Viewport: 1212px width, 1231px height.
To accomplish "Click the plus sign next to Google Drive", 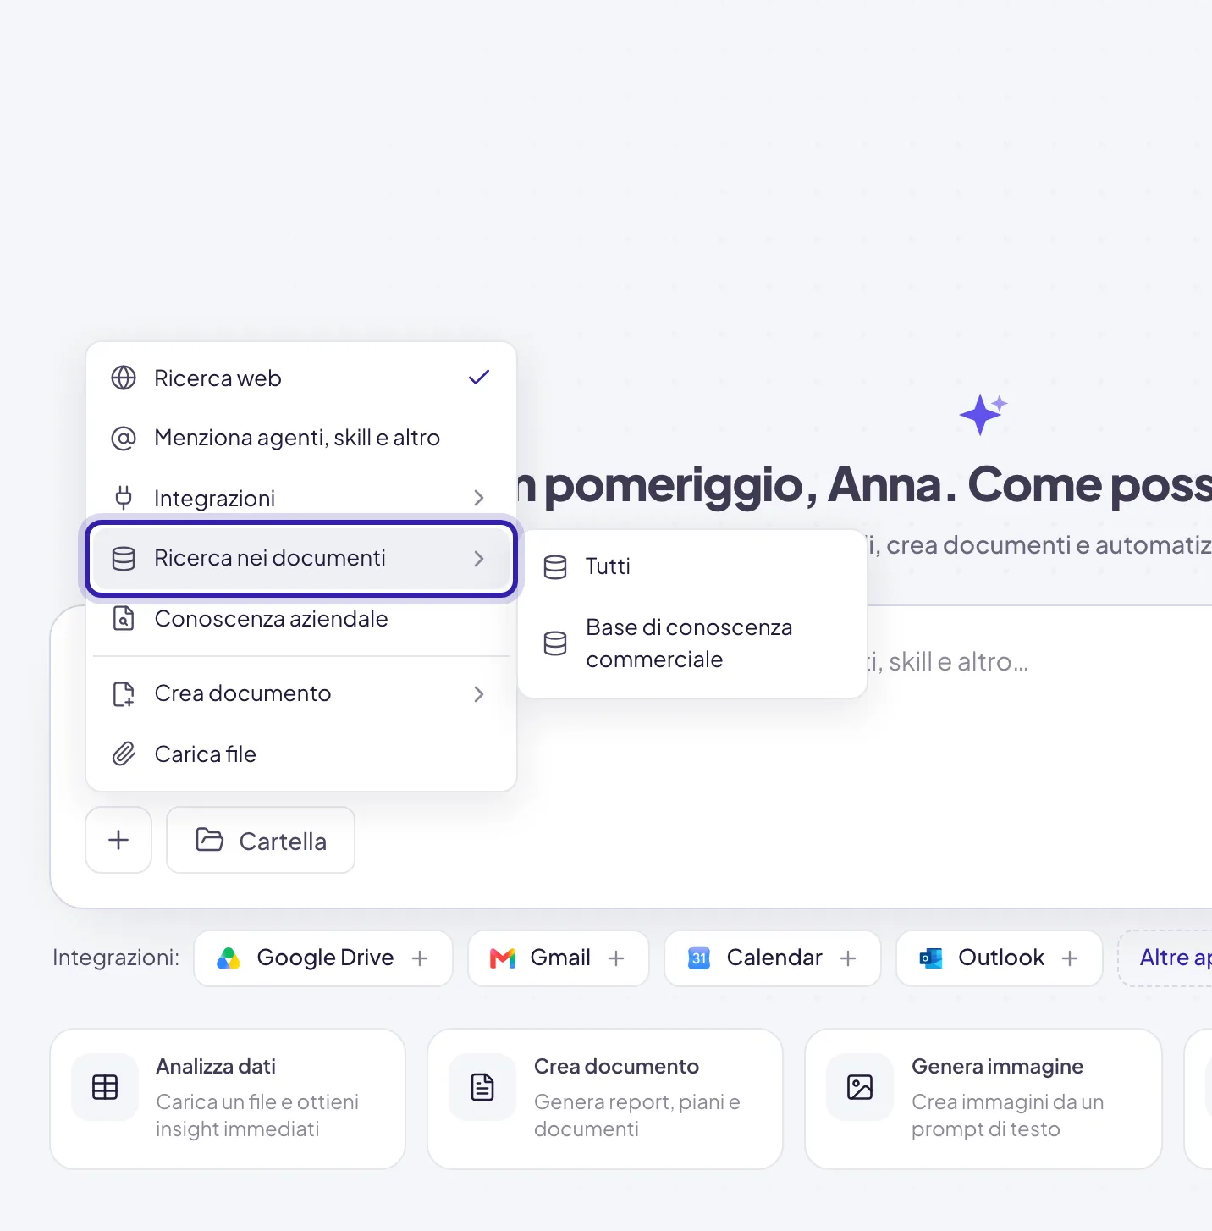I will click(x=420, y=958).
